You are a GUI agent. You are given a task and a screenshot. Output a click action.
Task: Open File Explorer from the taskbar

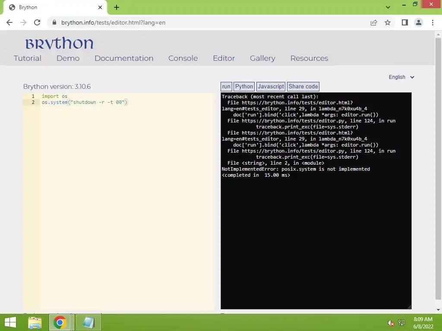35,322
